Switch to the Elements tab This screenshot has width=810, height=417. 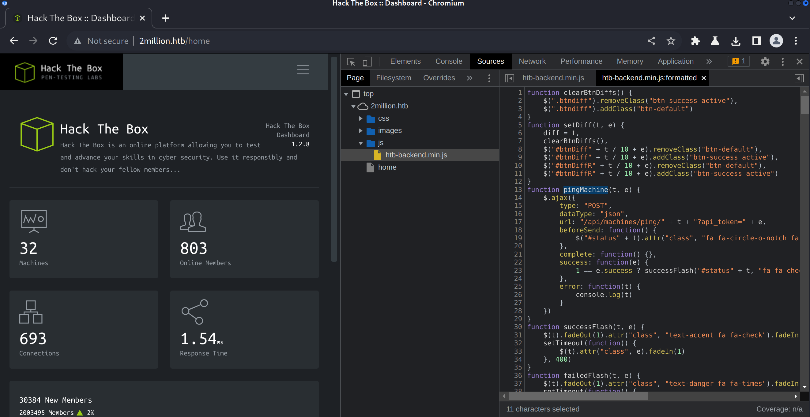405,61
